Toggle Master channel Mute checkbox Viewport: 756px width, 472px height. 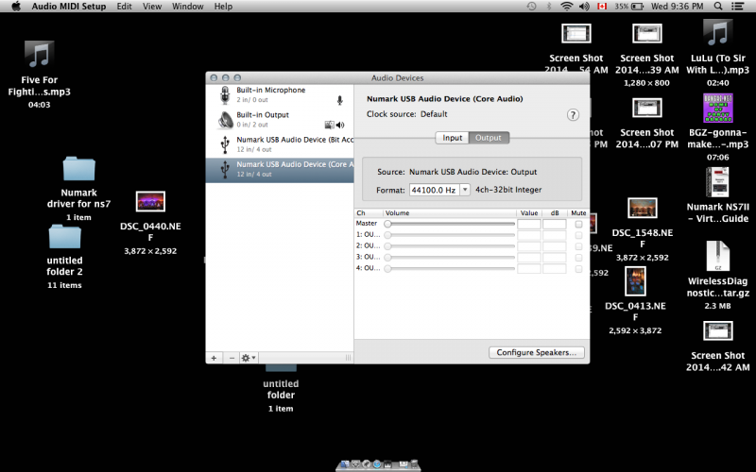578,224
